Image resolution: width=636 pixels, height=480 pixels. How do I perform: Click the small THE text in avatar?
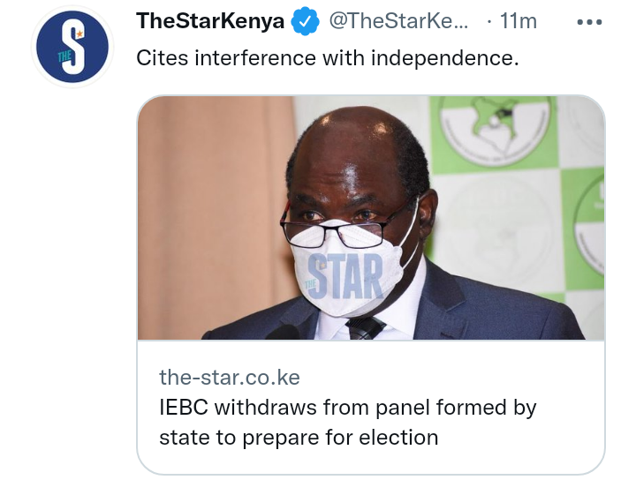point(64,56)
